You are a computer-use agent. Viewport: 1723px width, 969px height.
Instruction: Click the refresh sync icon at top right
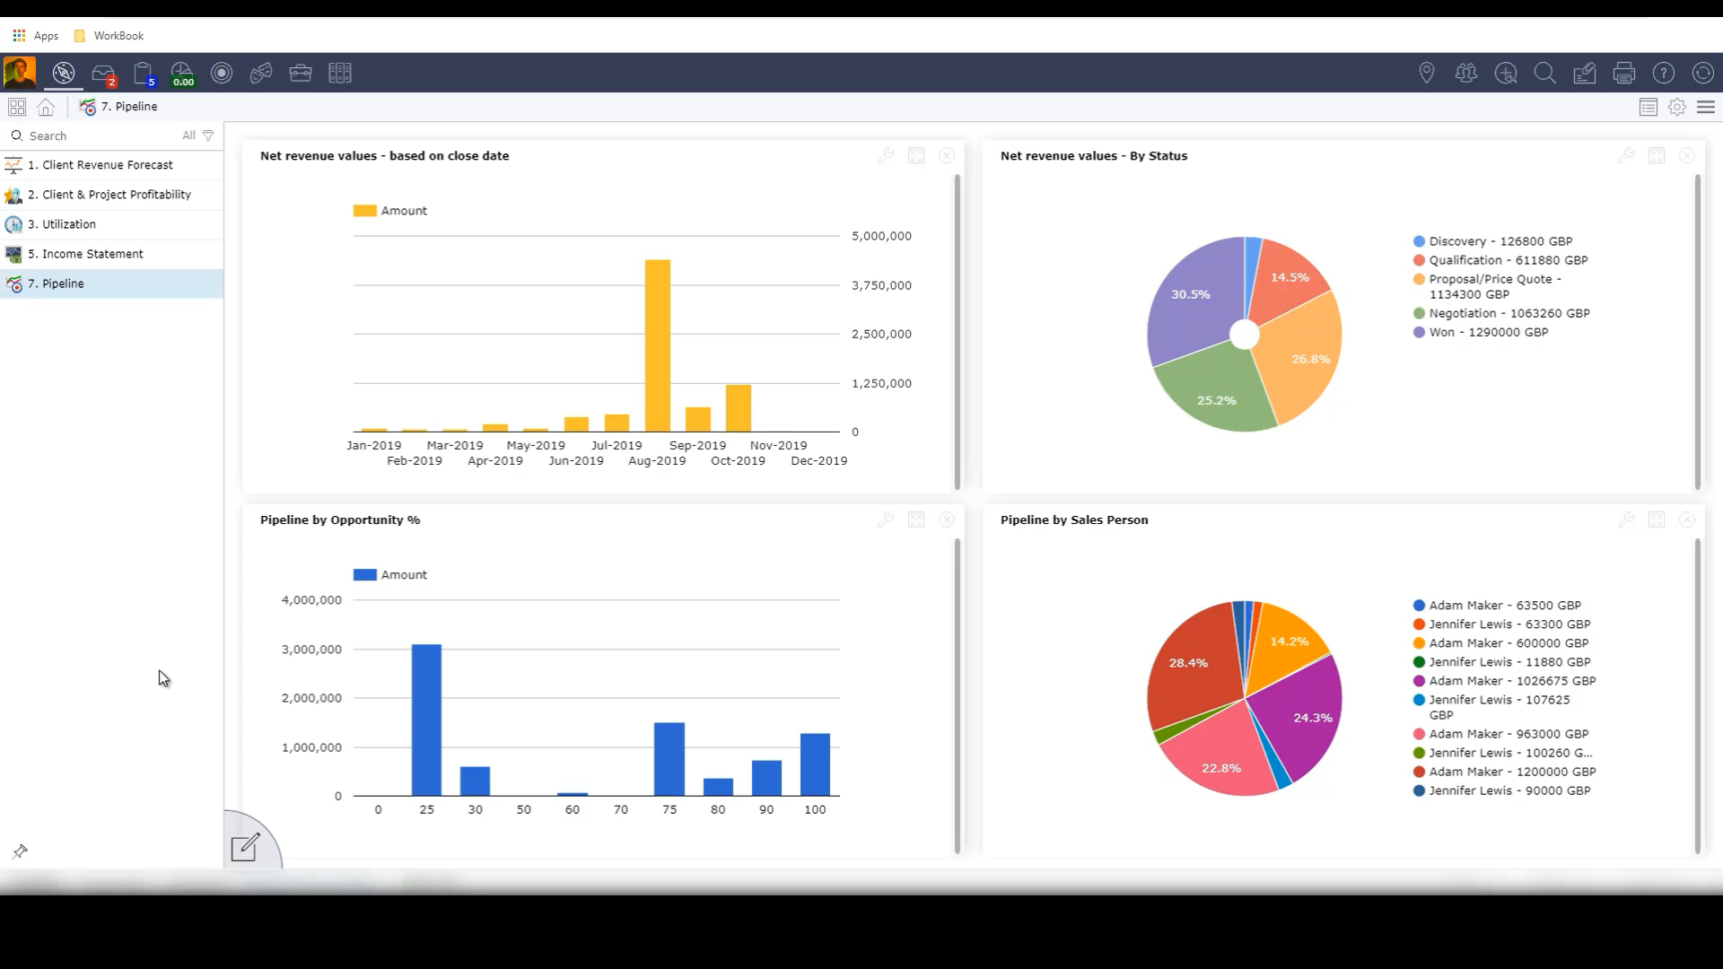click(1703, 74)
